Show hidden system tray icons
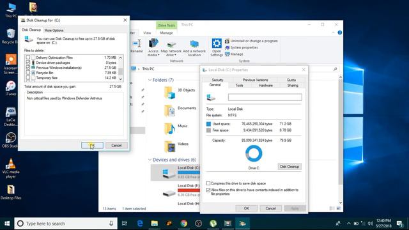 (x=348, y=224)
